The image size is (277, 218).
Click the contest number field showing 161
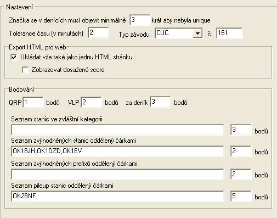(229, 33)
